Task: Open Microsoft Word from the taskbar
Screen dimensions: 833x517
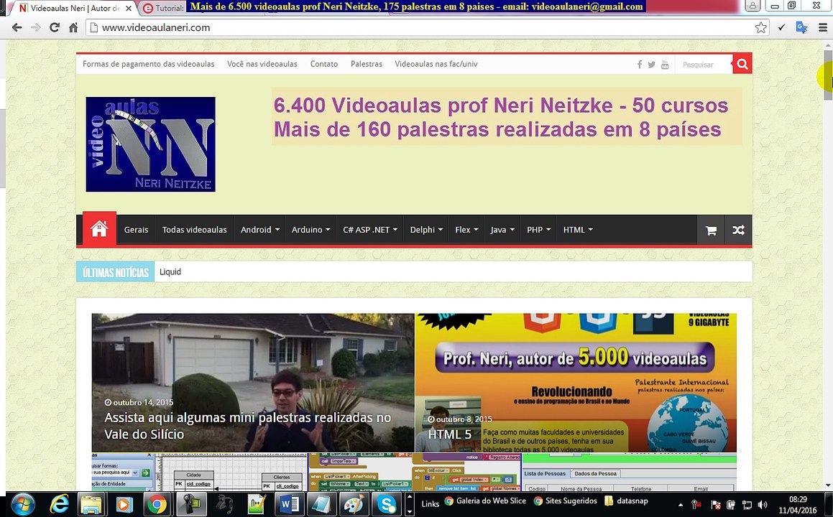Action: point(289,504)
